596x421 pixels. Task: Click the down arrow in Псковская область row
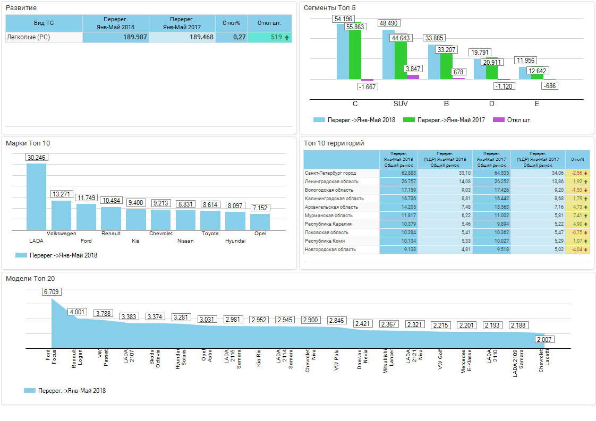[x=585, y=233]
